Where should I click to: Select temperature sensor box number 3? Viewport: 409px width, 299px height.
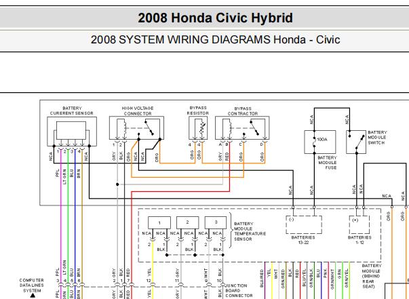click(x=215, y=222)
